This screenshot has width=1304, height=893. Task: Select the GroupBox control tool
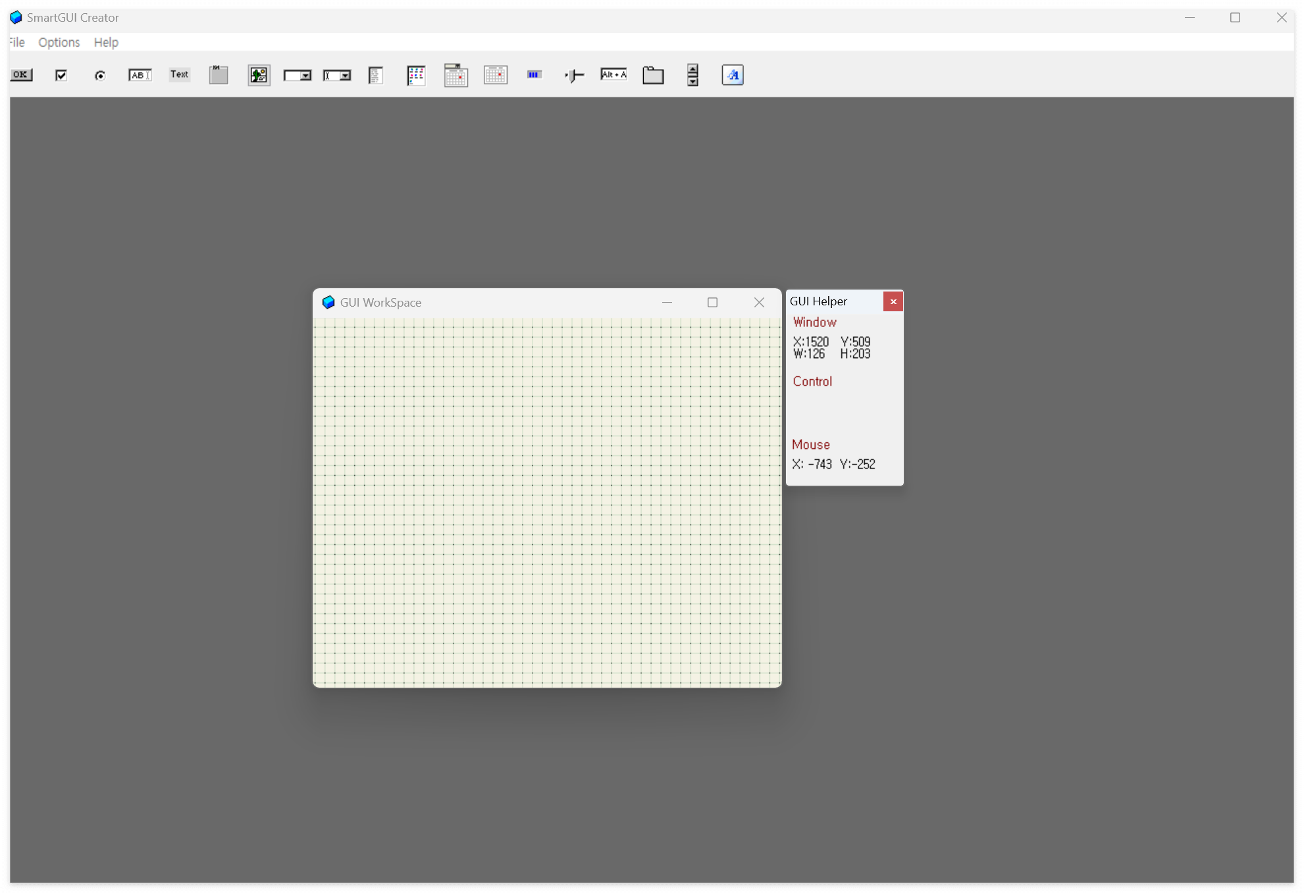[219, 75]
